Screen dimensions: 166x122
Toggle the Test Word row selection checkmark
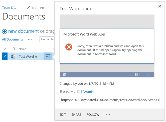tap(5, 56)
